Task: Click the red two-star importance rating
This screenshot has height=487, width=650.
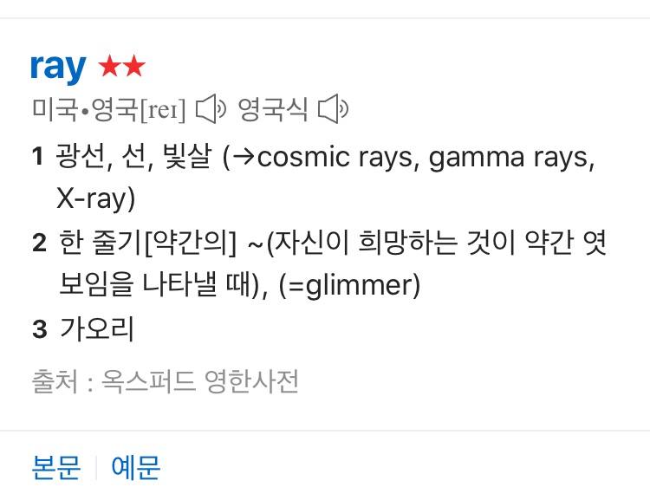Action: pos(122,67)
